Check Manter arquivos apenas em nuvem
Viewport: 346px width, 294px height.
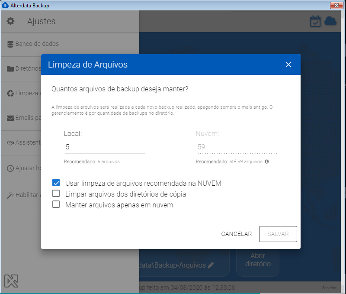[56, 204]
